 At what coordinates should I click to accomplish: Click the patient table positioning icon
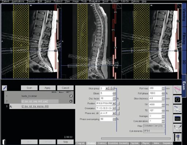[177, 109]
